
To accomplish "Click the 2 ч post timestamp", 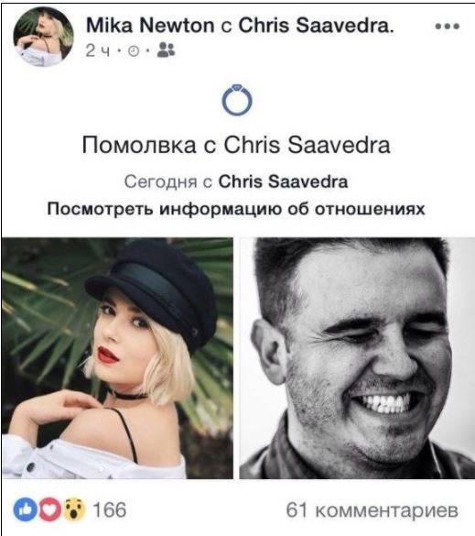I will (x=98, y=51).
